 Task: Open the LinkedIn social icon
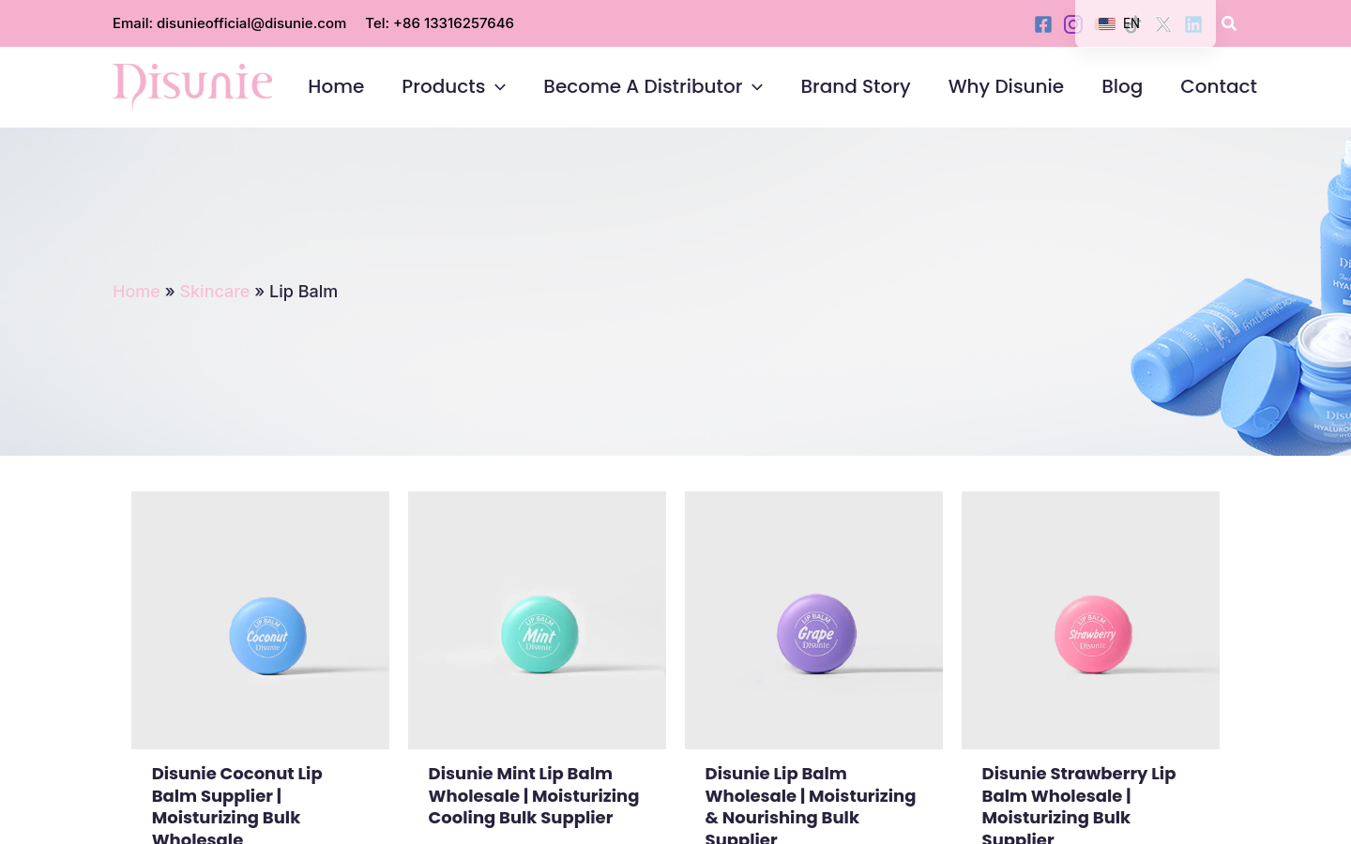(1192, 24)
